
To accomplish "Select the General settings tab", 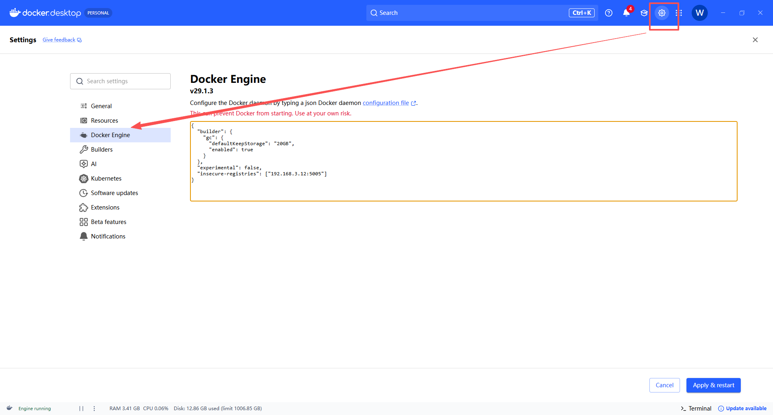I will (x=101, y=106).
